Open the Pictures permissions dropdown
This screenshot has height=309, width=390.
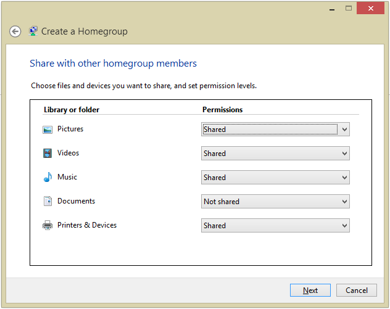[x=275, y=130]
